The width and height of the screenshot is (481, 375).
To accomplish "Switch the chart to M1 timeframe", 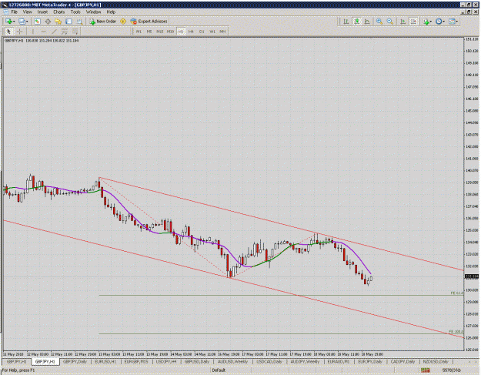I will 139,32.
